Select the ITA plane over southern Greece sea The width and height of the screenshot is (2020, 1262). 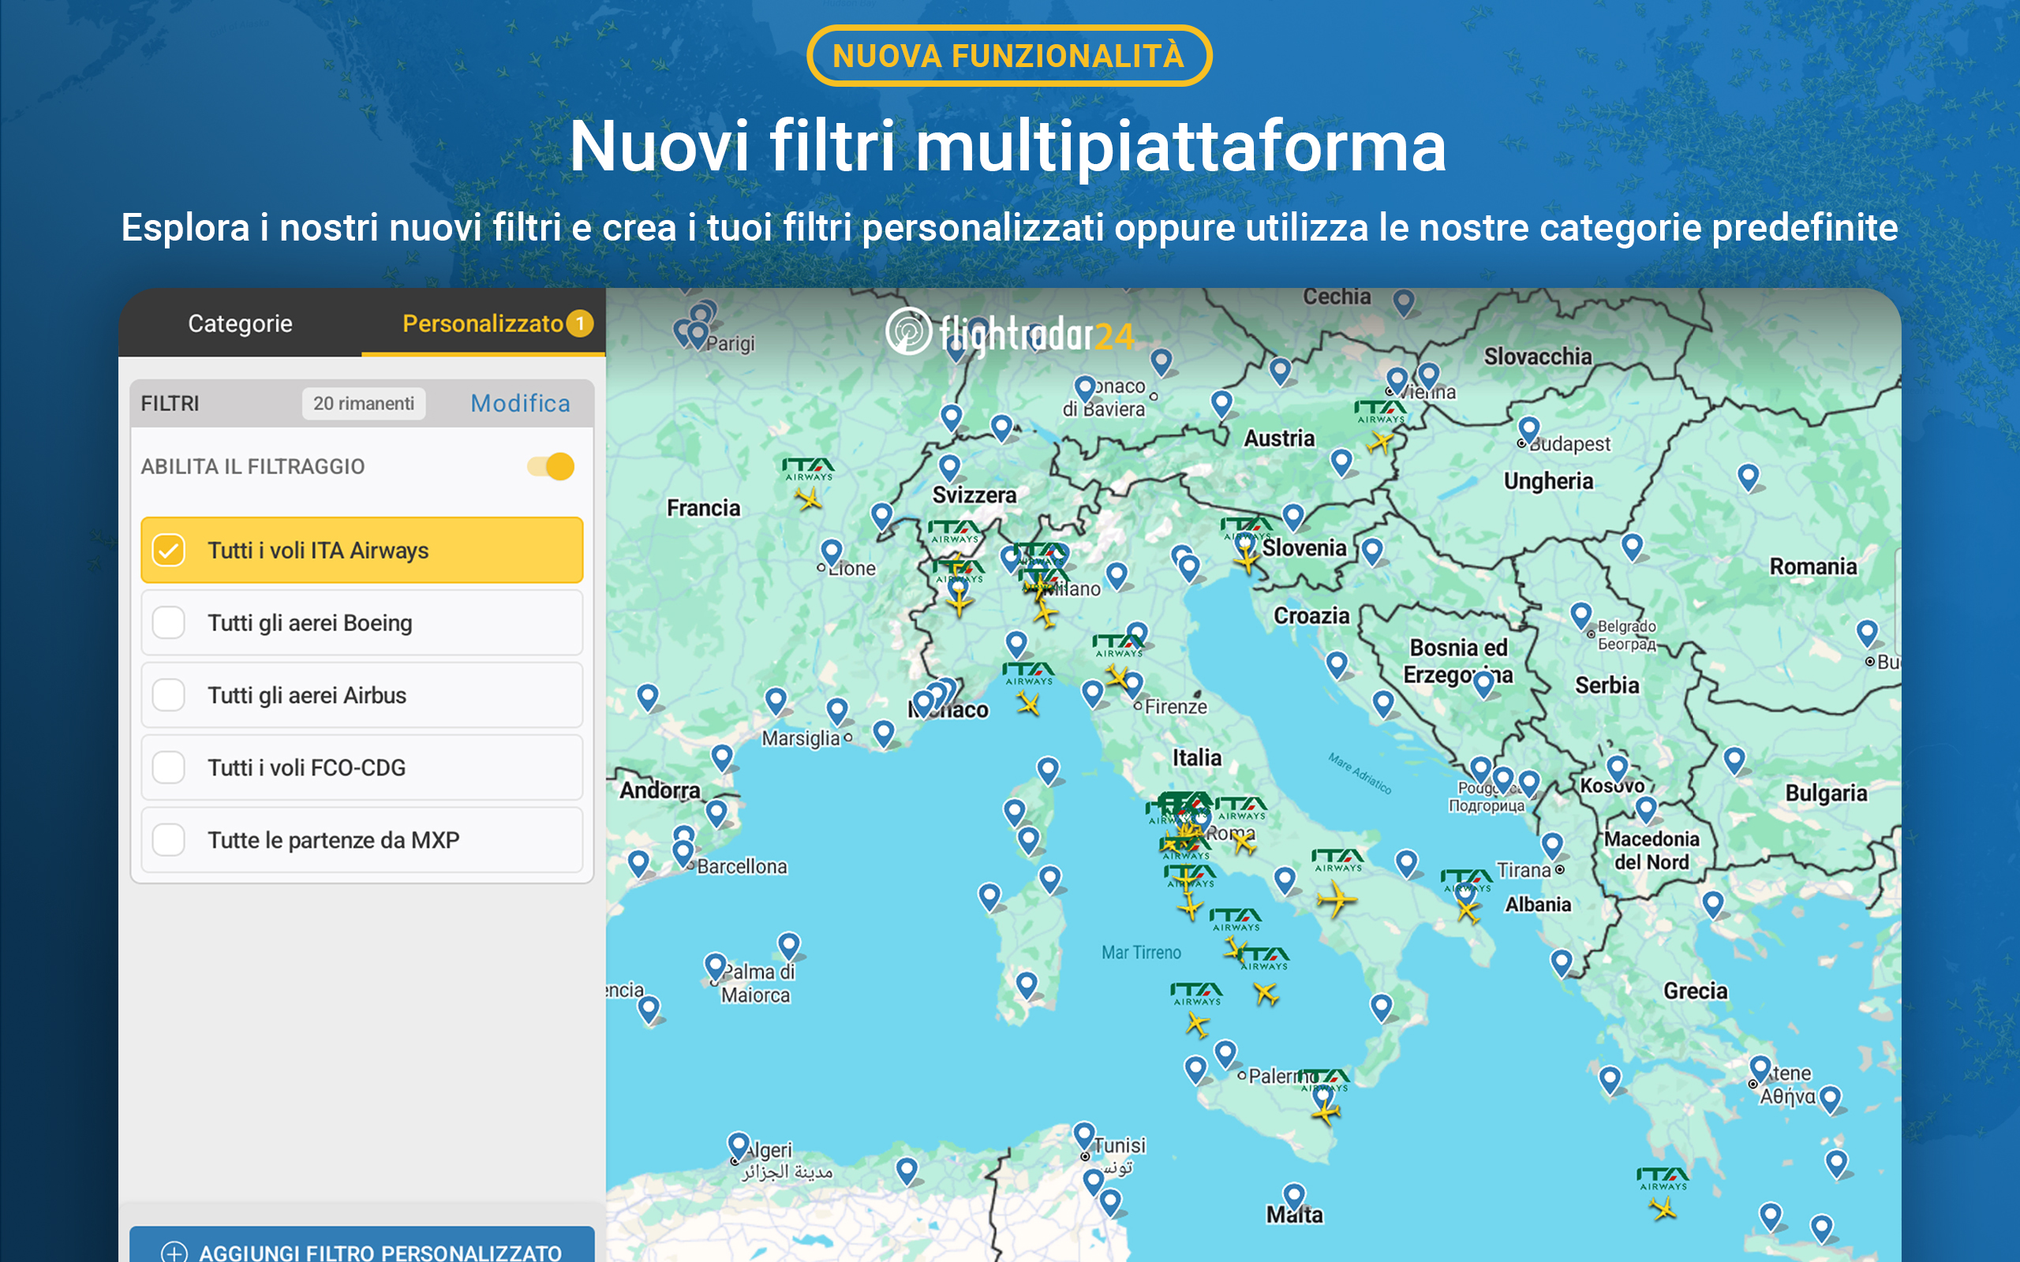1662,1208
